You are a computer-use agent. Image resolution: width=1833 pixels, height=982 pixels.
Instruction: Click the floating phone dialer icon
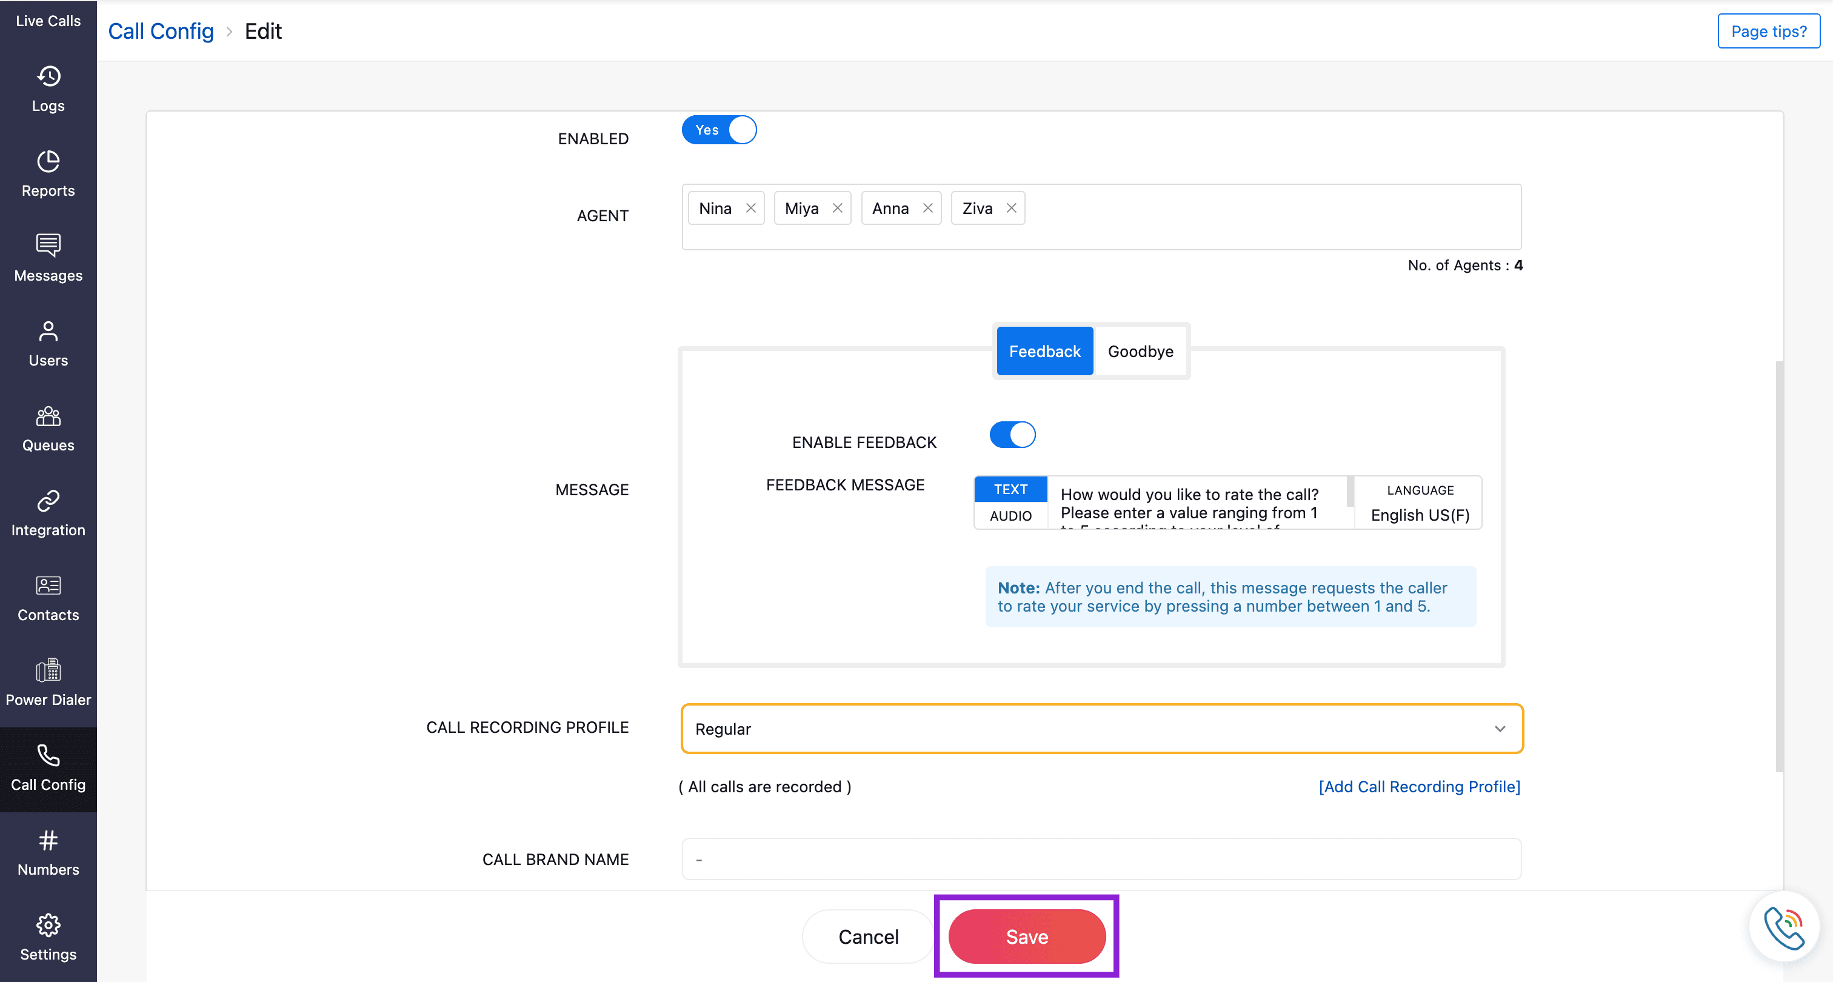point(1783,927)
